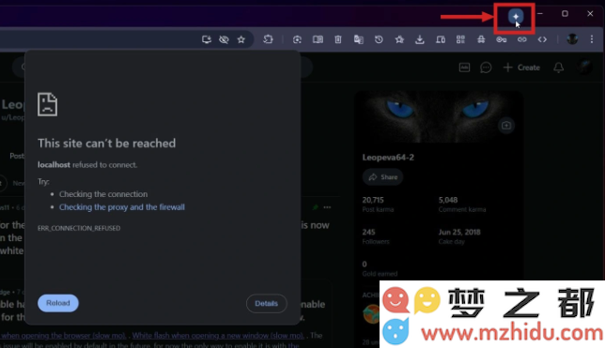This screenshot has width=605, height=348.
Task: Click the trash delete toolbar icon
Action: click(338, 39)
